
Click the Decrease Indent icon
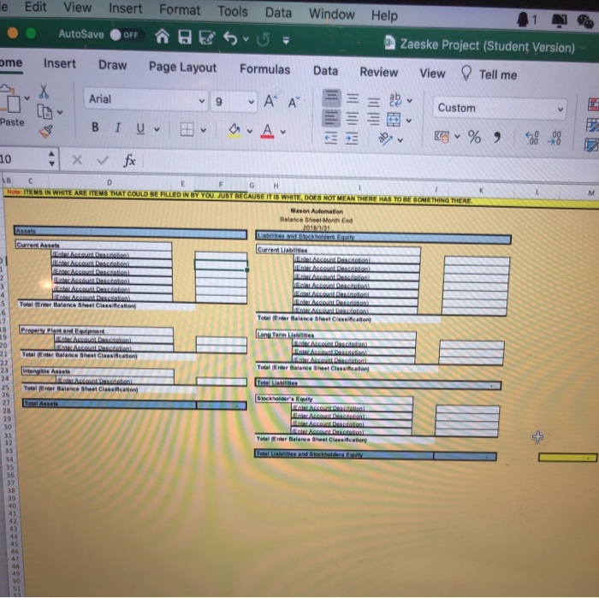(x=330, y=138)
